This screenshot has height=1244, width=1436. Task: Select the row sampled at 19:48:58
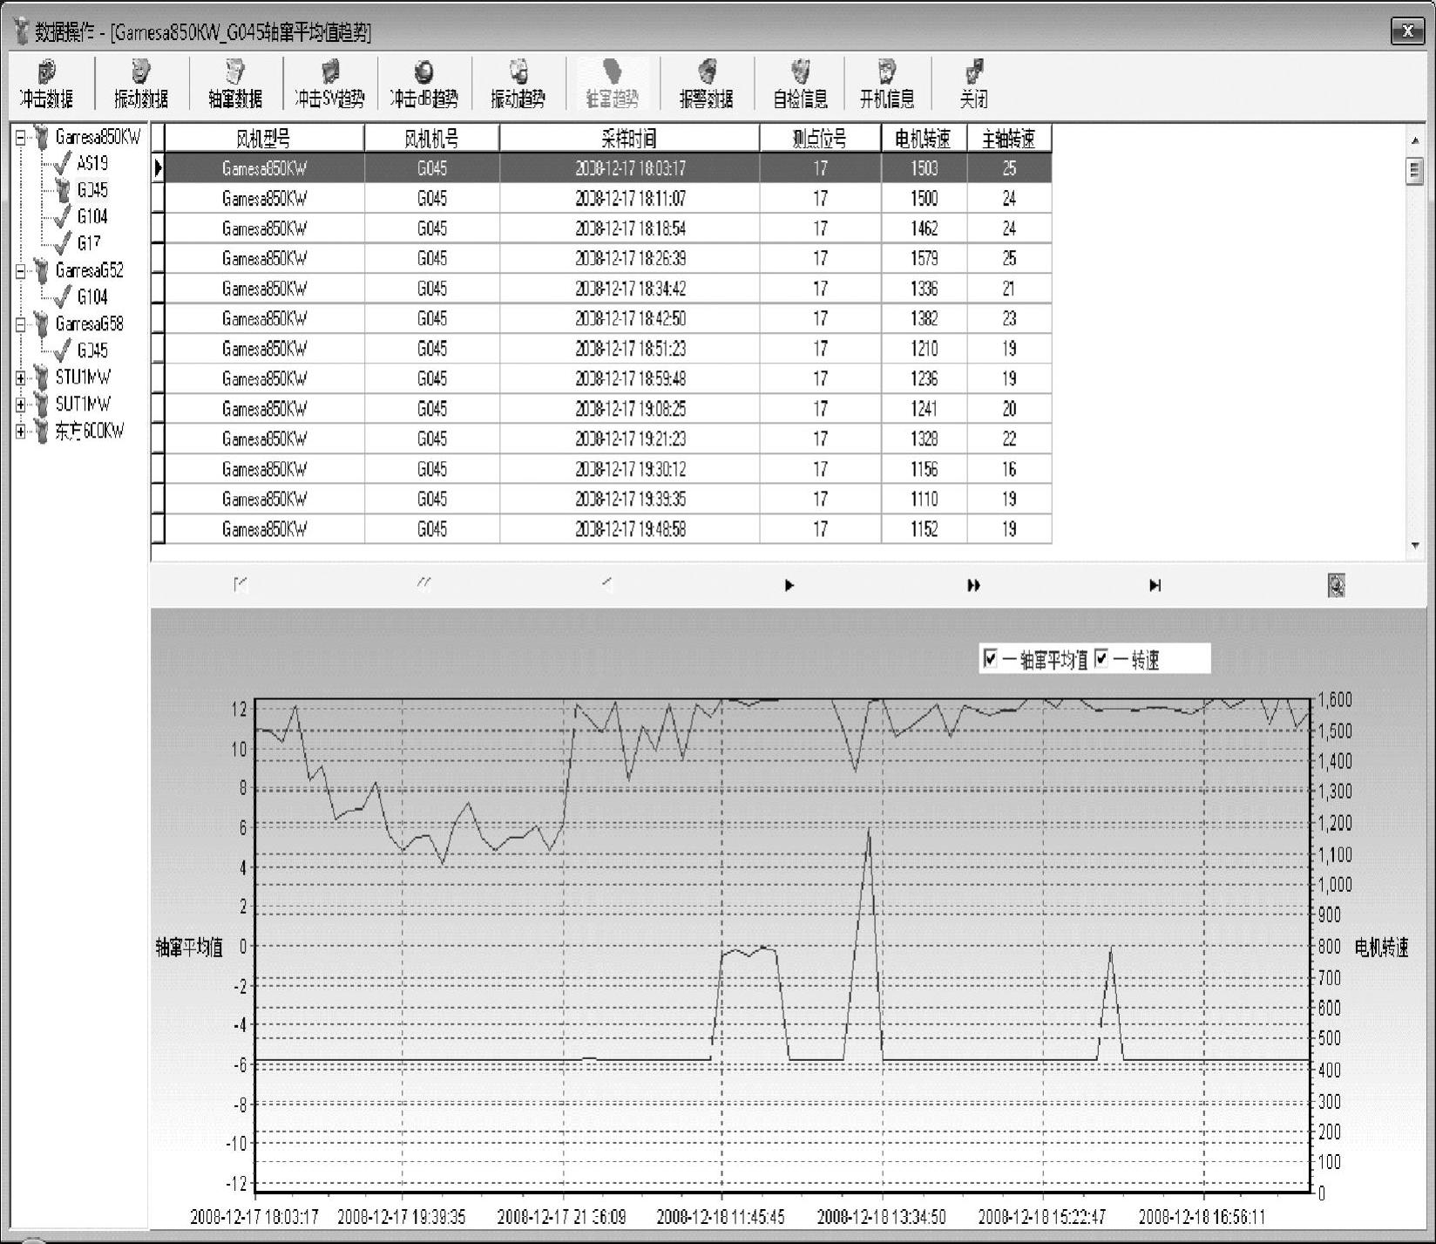click(608, 529)
